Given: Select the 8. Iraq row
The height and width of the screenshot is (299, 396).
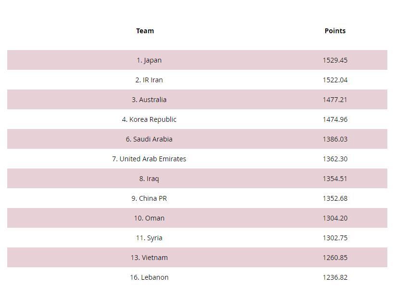Looking at the screenshot, I should (149, 179).
